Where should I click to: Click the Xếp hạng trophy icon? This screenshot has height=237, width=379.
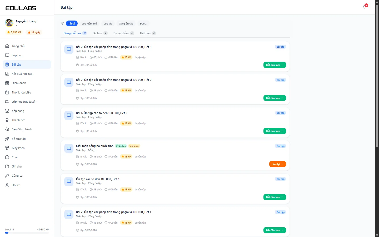[x=7, y=111]
